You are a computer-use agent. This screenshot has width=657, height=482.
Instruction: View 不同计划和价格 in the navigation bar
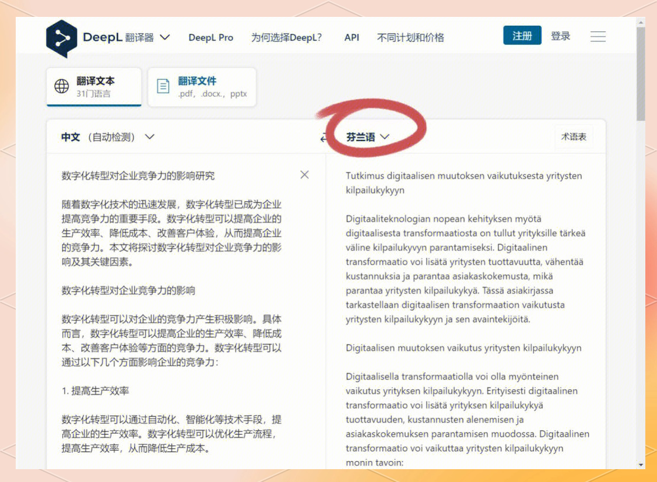coord(410,37)
